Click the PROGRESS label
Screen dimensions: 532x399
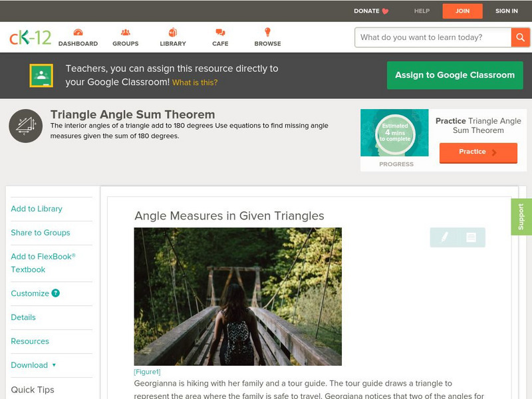[x=396, y=164]
